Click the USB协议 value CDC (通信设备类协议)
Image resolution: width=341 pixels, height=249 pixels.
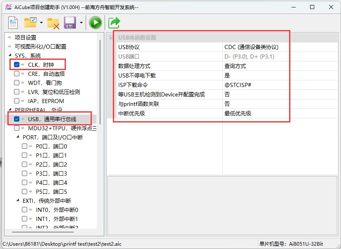click(251, 47)
